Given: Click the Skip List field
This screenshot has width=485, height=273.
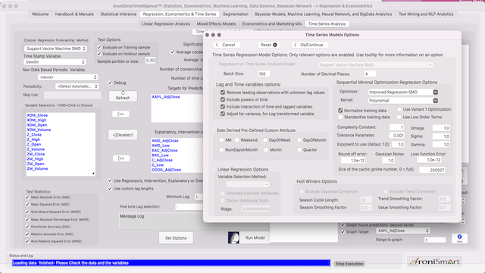Looking at the screenshot, I should (73, 95).
